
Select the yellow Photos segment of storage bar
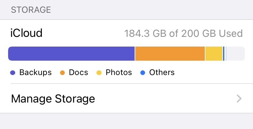[214, 54]
